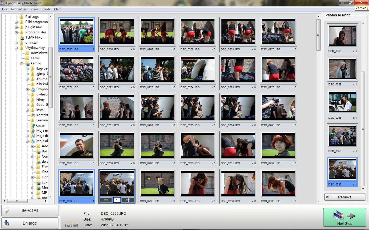Proceed with the Next Step button
Viewport: 369px width, 230px height.
pyautogui.click(x=344, y=217)
